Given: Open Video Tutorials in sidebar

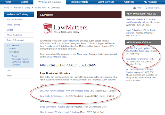Looking at the screenshot, I should pyautogui.click(x=13, y=24).
